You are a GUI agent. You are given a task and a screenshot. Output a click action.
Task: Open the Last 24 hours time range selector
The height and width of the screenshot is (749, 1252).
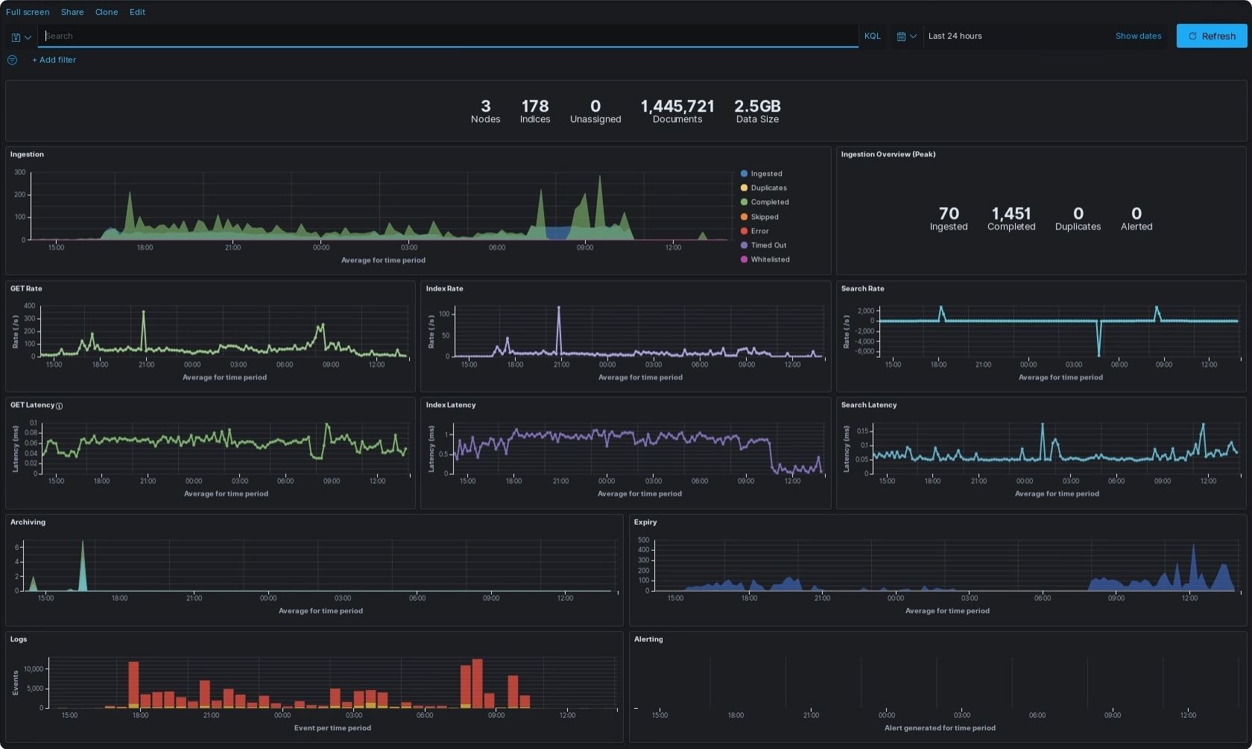(955, 36)
